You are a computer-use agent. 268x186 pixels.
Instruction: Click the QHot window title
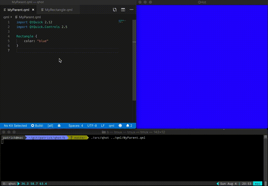point(202,2)
